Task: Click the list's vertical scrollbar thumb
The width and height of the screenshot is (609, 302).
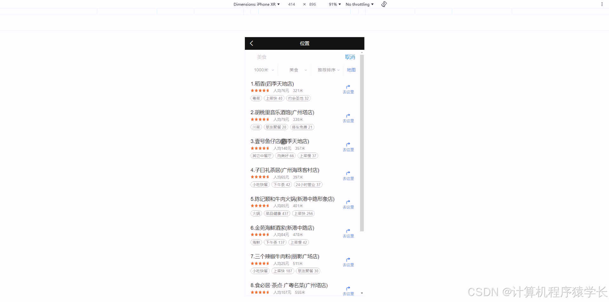Action: pos(362,143)
